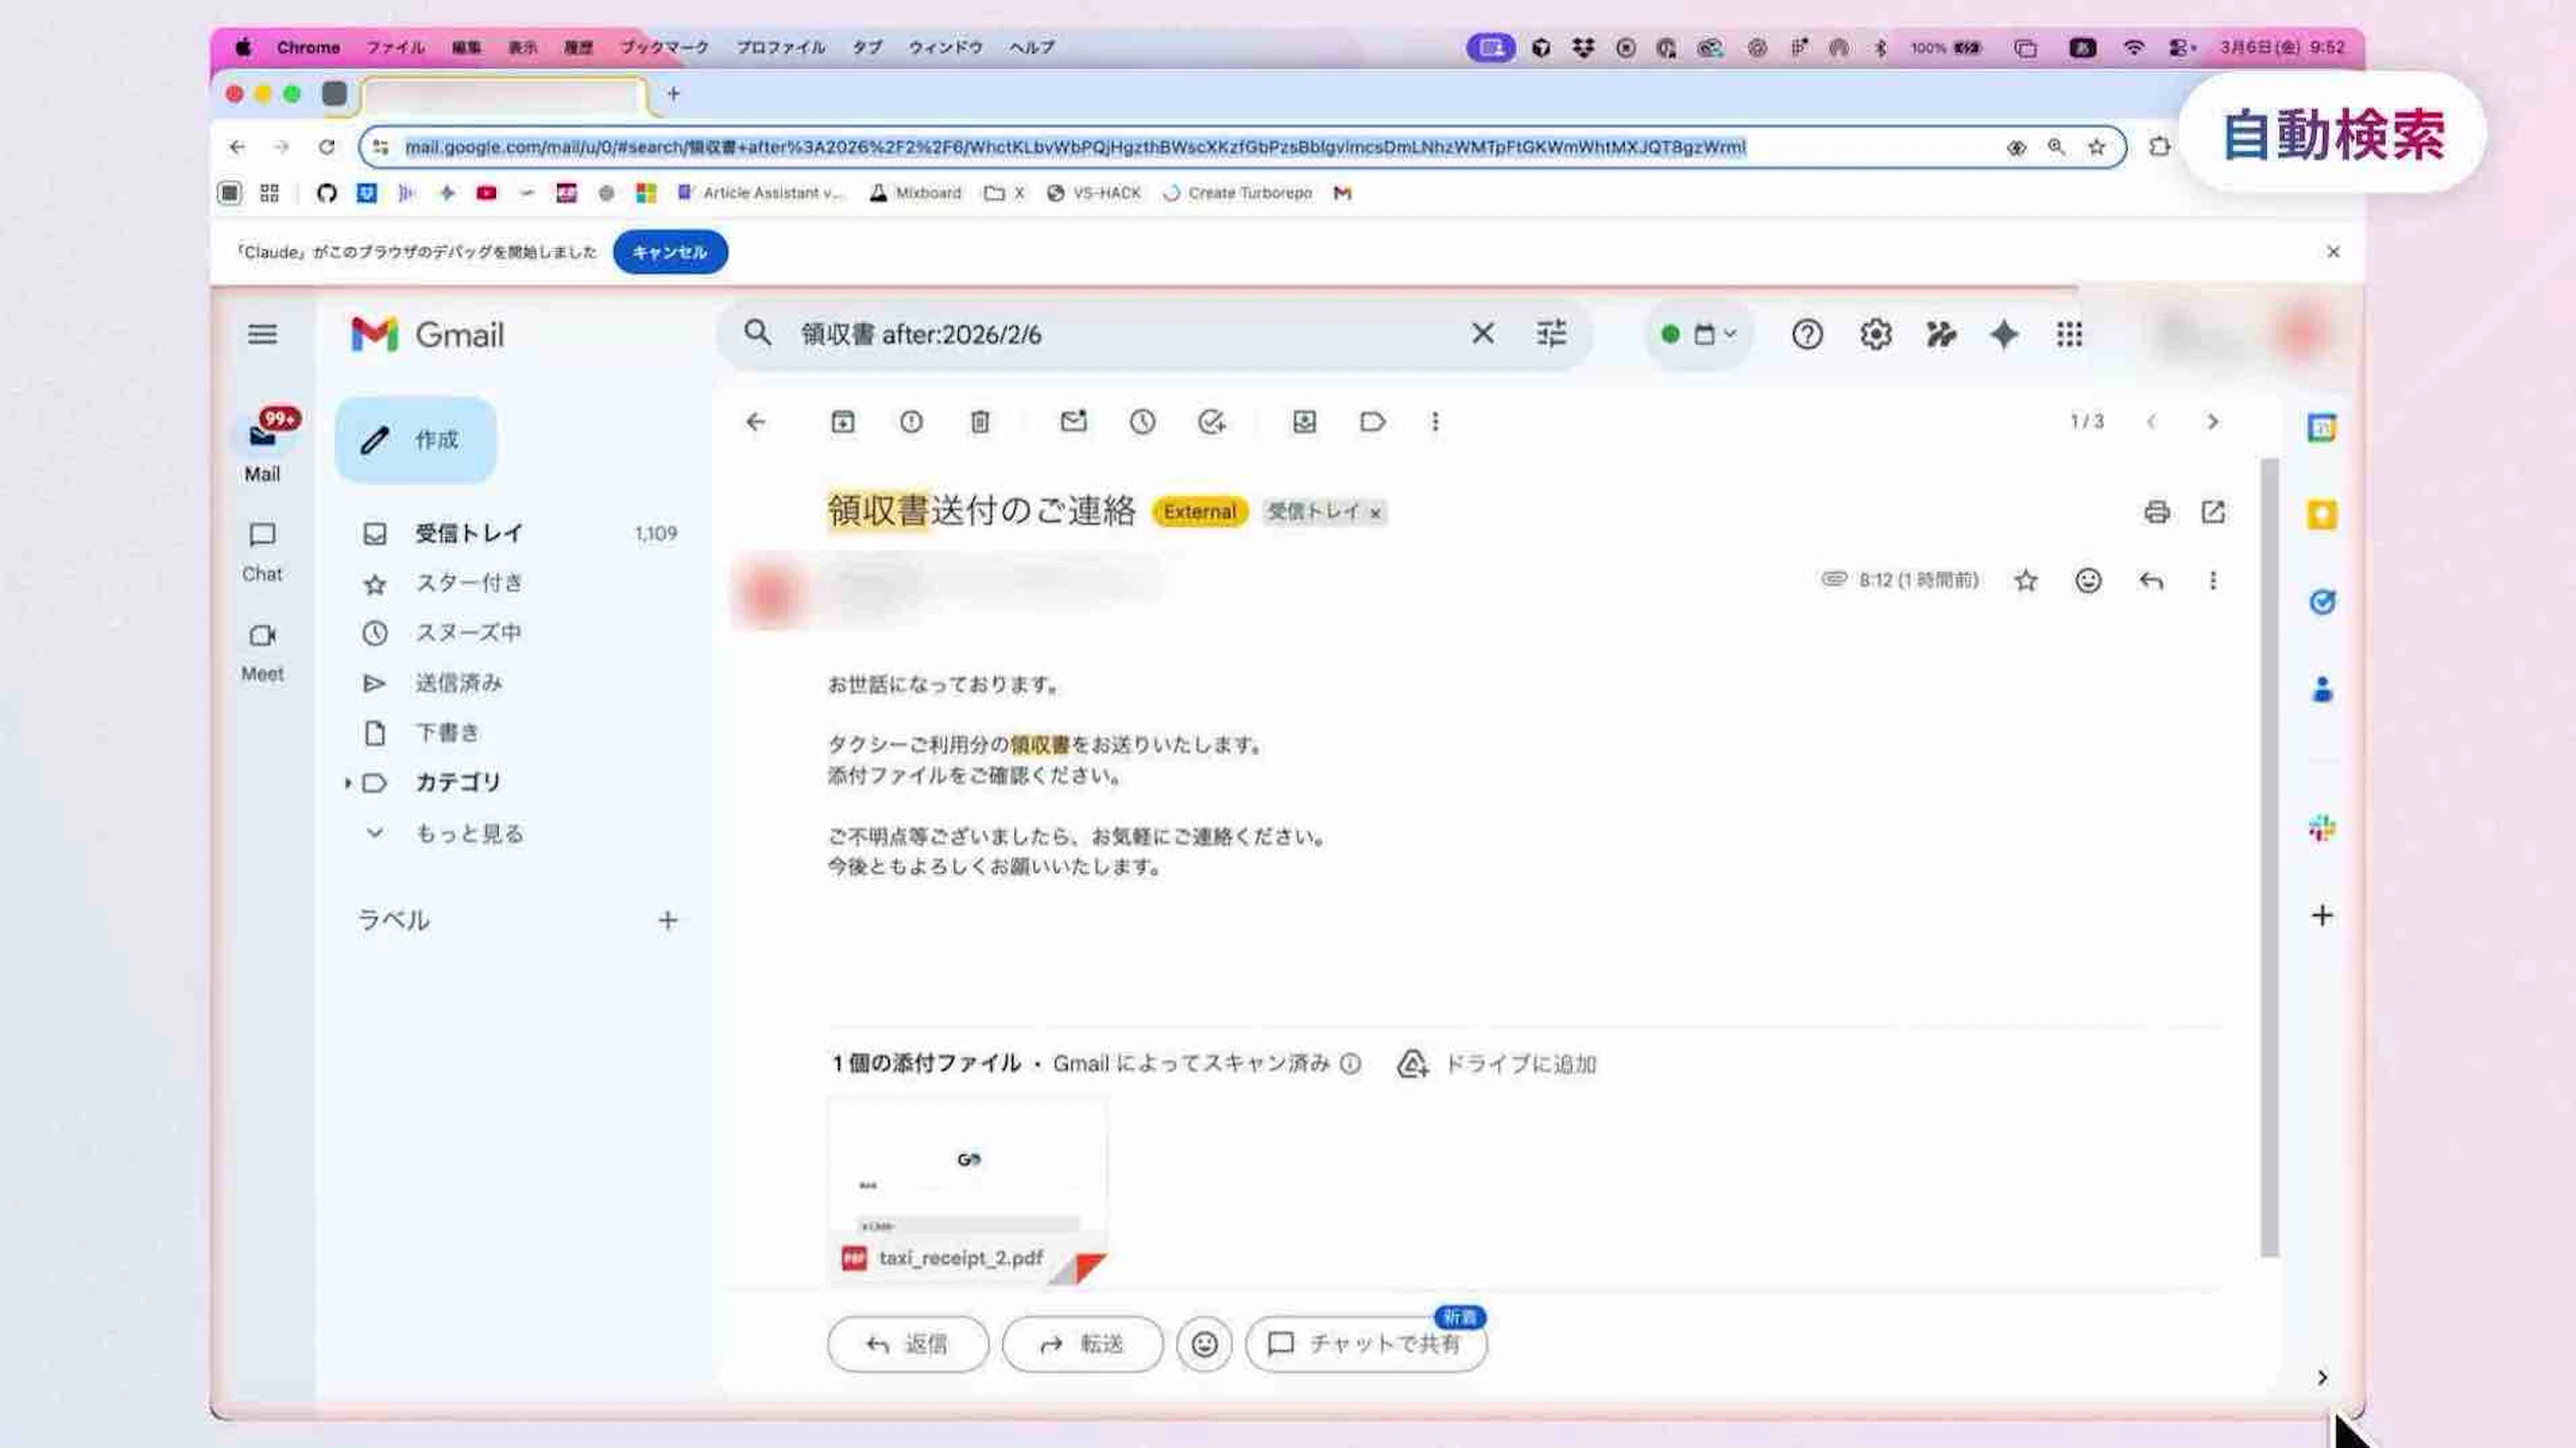The width and height of the screenshot is (2576, 1448).
Task: Add an emoji reaction to the message
Action: (x=2087, y=580)
